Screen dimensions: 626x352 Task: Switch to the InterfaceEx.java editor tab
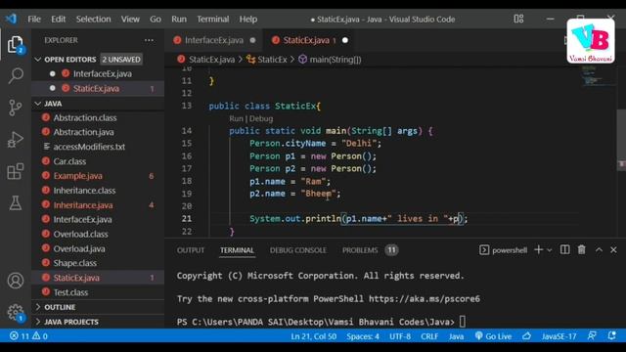214,40
